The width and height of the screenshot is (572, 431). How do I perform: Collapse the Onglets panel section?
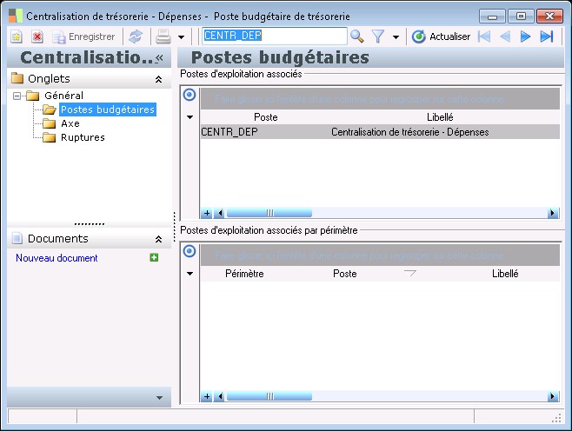click(158, 79)
